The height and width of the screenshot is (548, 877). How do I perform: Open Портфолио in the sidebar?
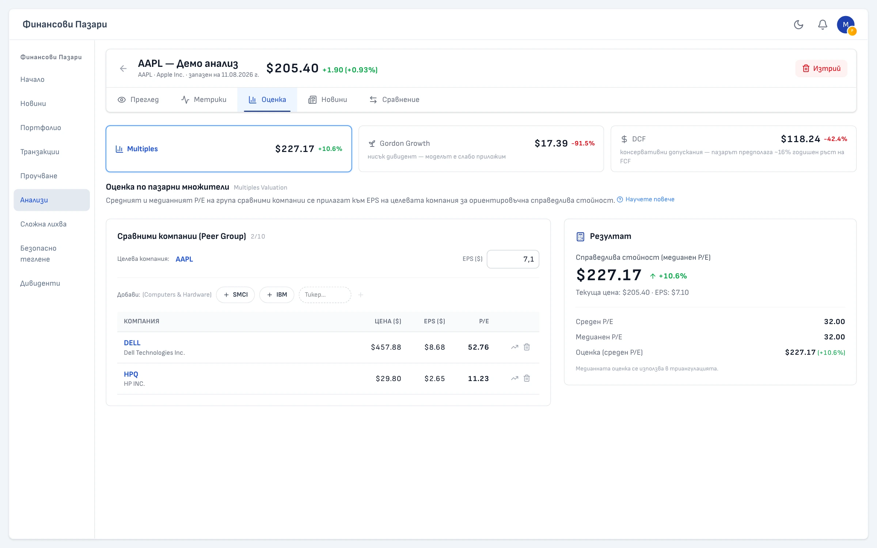pos(52,128)
